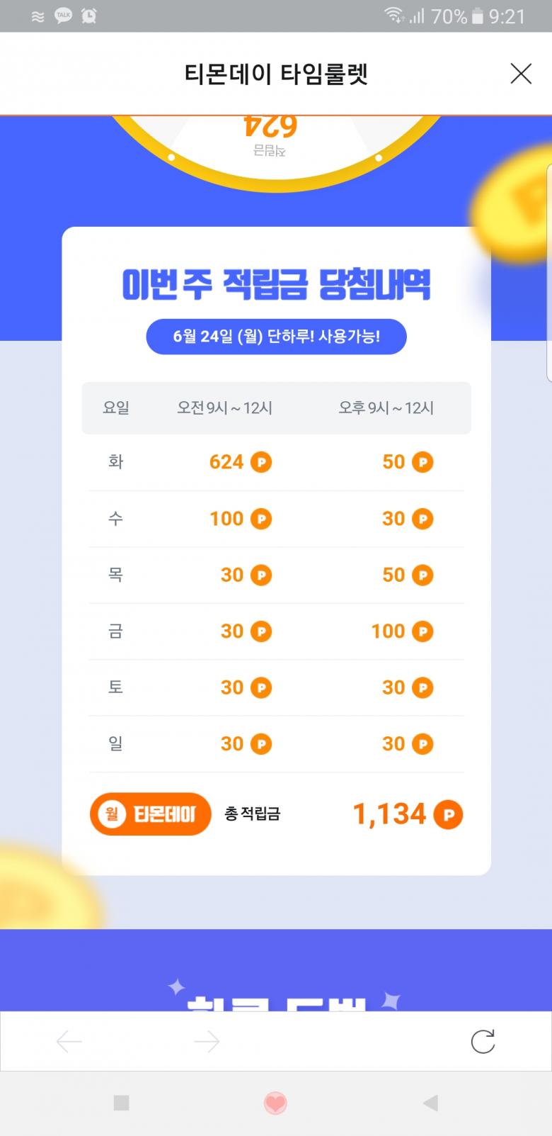Open the KakaoTalk notification icon
This screenshot has width=552, height=1136.
pyautogui.click(x=64, y=16)
